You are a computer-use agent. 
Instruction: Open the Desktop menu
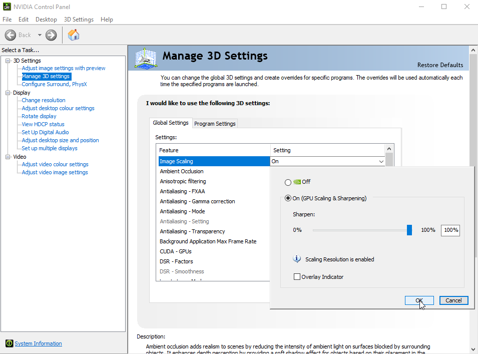coord(46,20)
